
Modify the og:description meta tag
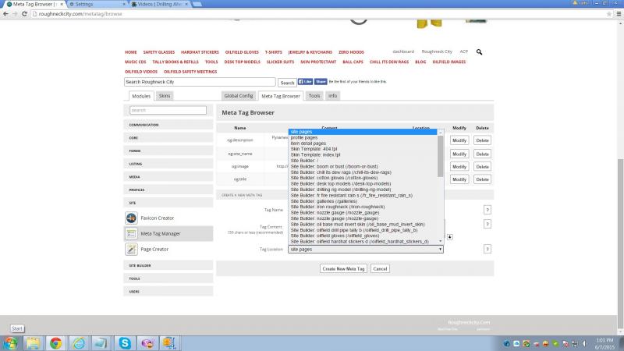(459, 140)
